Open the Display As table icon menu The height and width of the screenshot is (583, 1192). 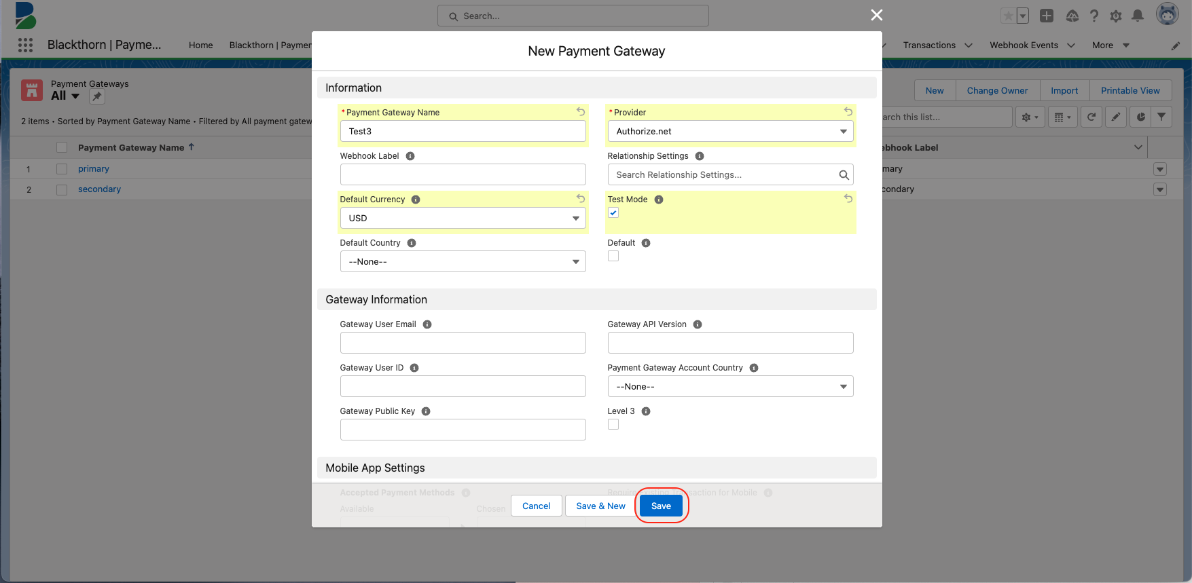1062,117
